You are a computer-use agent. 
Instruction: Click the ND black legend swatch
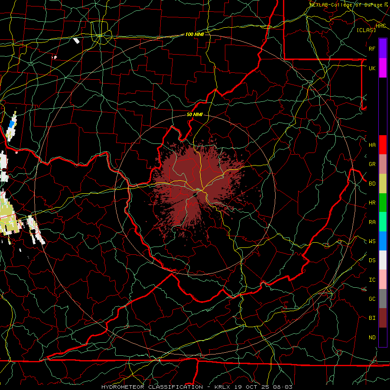tap(383, 337)
